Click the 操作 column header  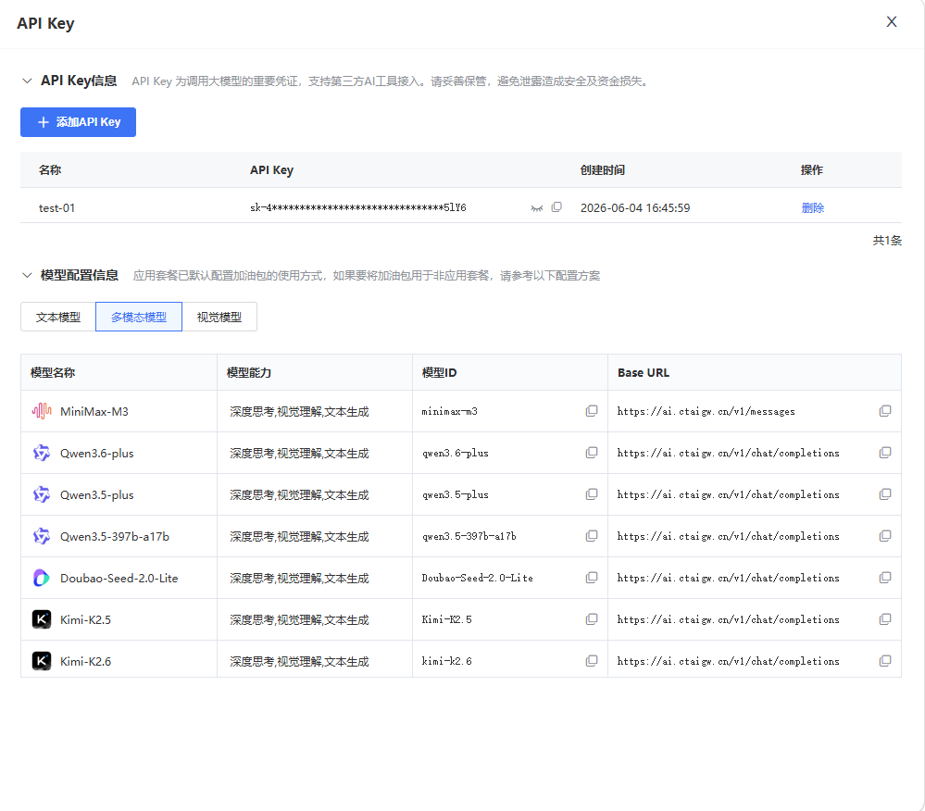coord(812,169)
